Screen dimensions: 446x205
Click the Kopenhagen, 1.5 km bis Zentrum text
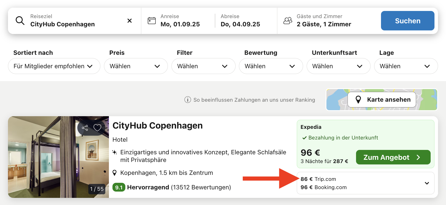pos(166,173)
